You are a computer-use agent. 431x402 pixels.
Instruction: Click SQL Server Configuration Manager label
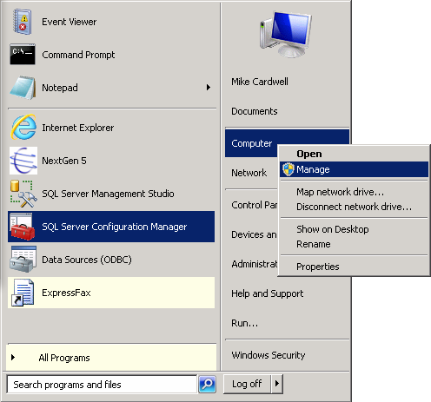click(115, 227)
